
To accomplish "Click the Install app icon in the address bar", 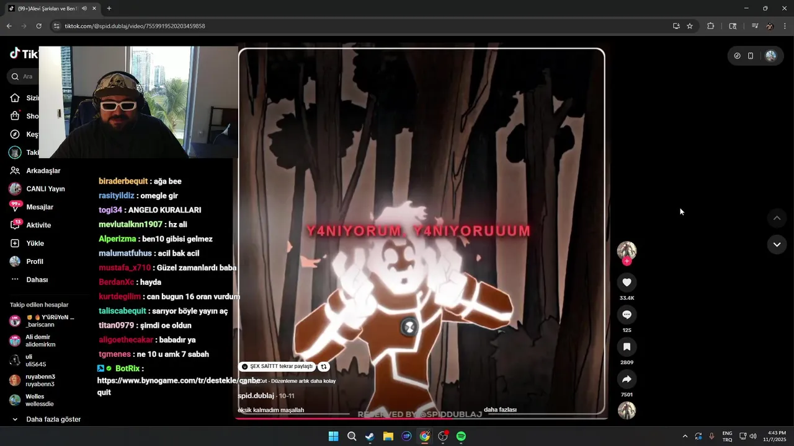I will click(x=676, y=26).
